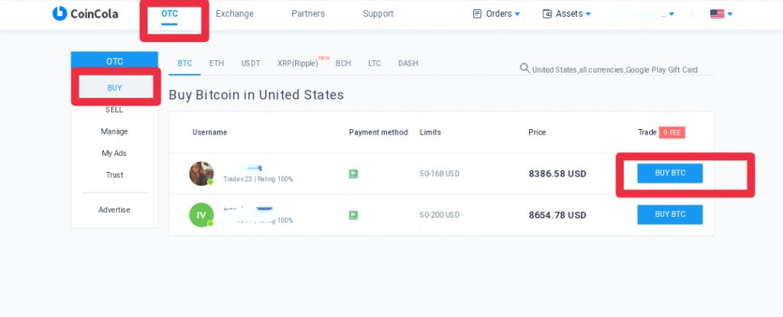Select the OTC top navigation tab

click(170, 14)
